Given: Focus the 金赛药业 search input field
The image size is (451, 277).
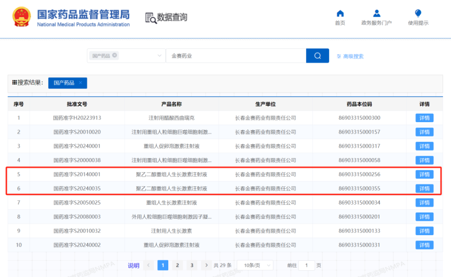Looking at the screenshot, I should click(x=236, y=56).
